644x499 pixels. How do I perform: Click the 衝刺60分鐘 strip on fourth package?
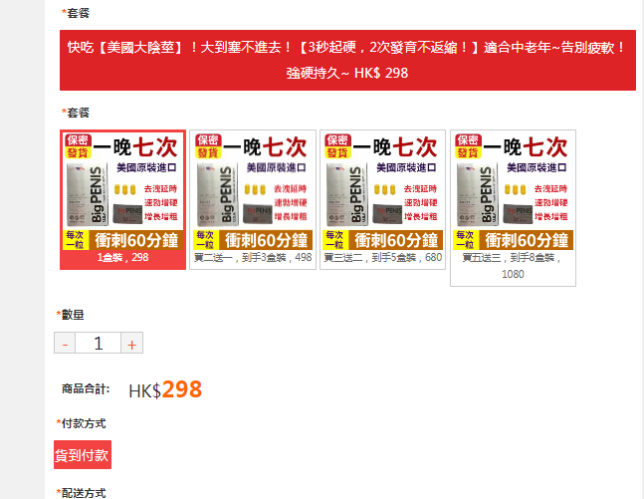(527, 240)
